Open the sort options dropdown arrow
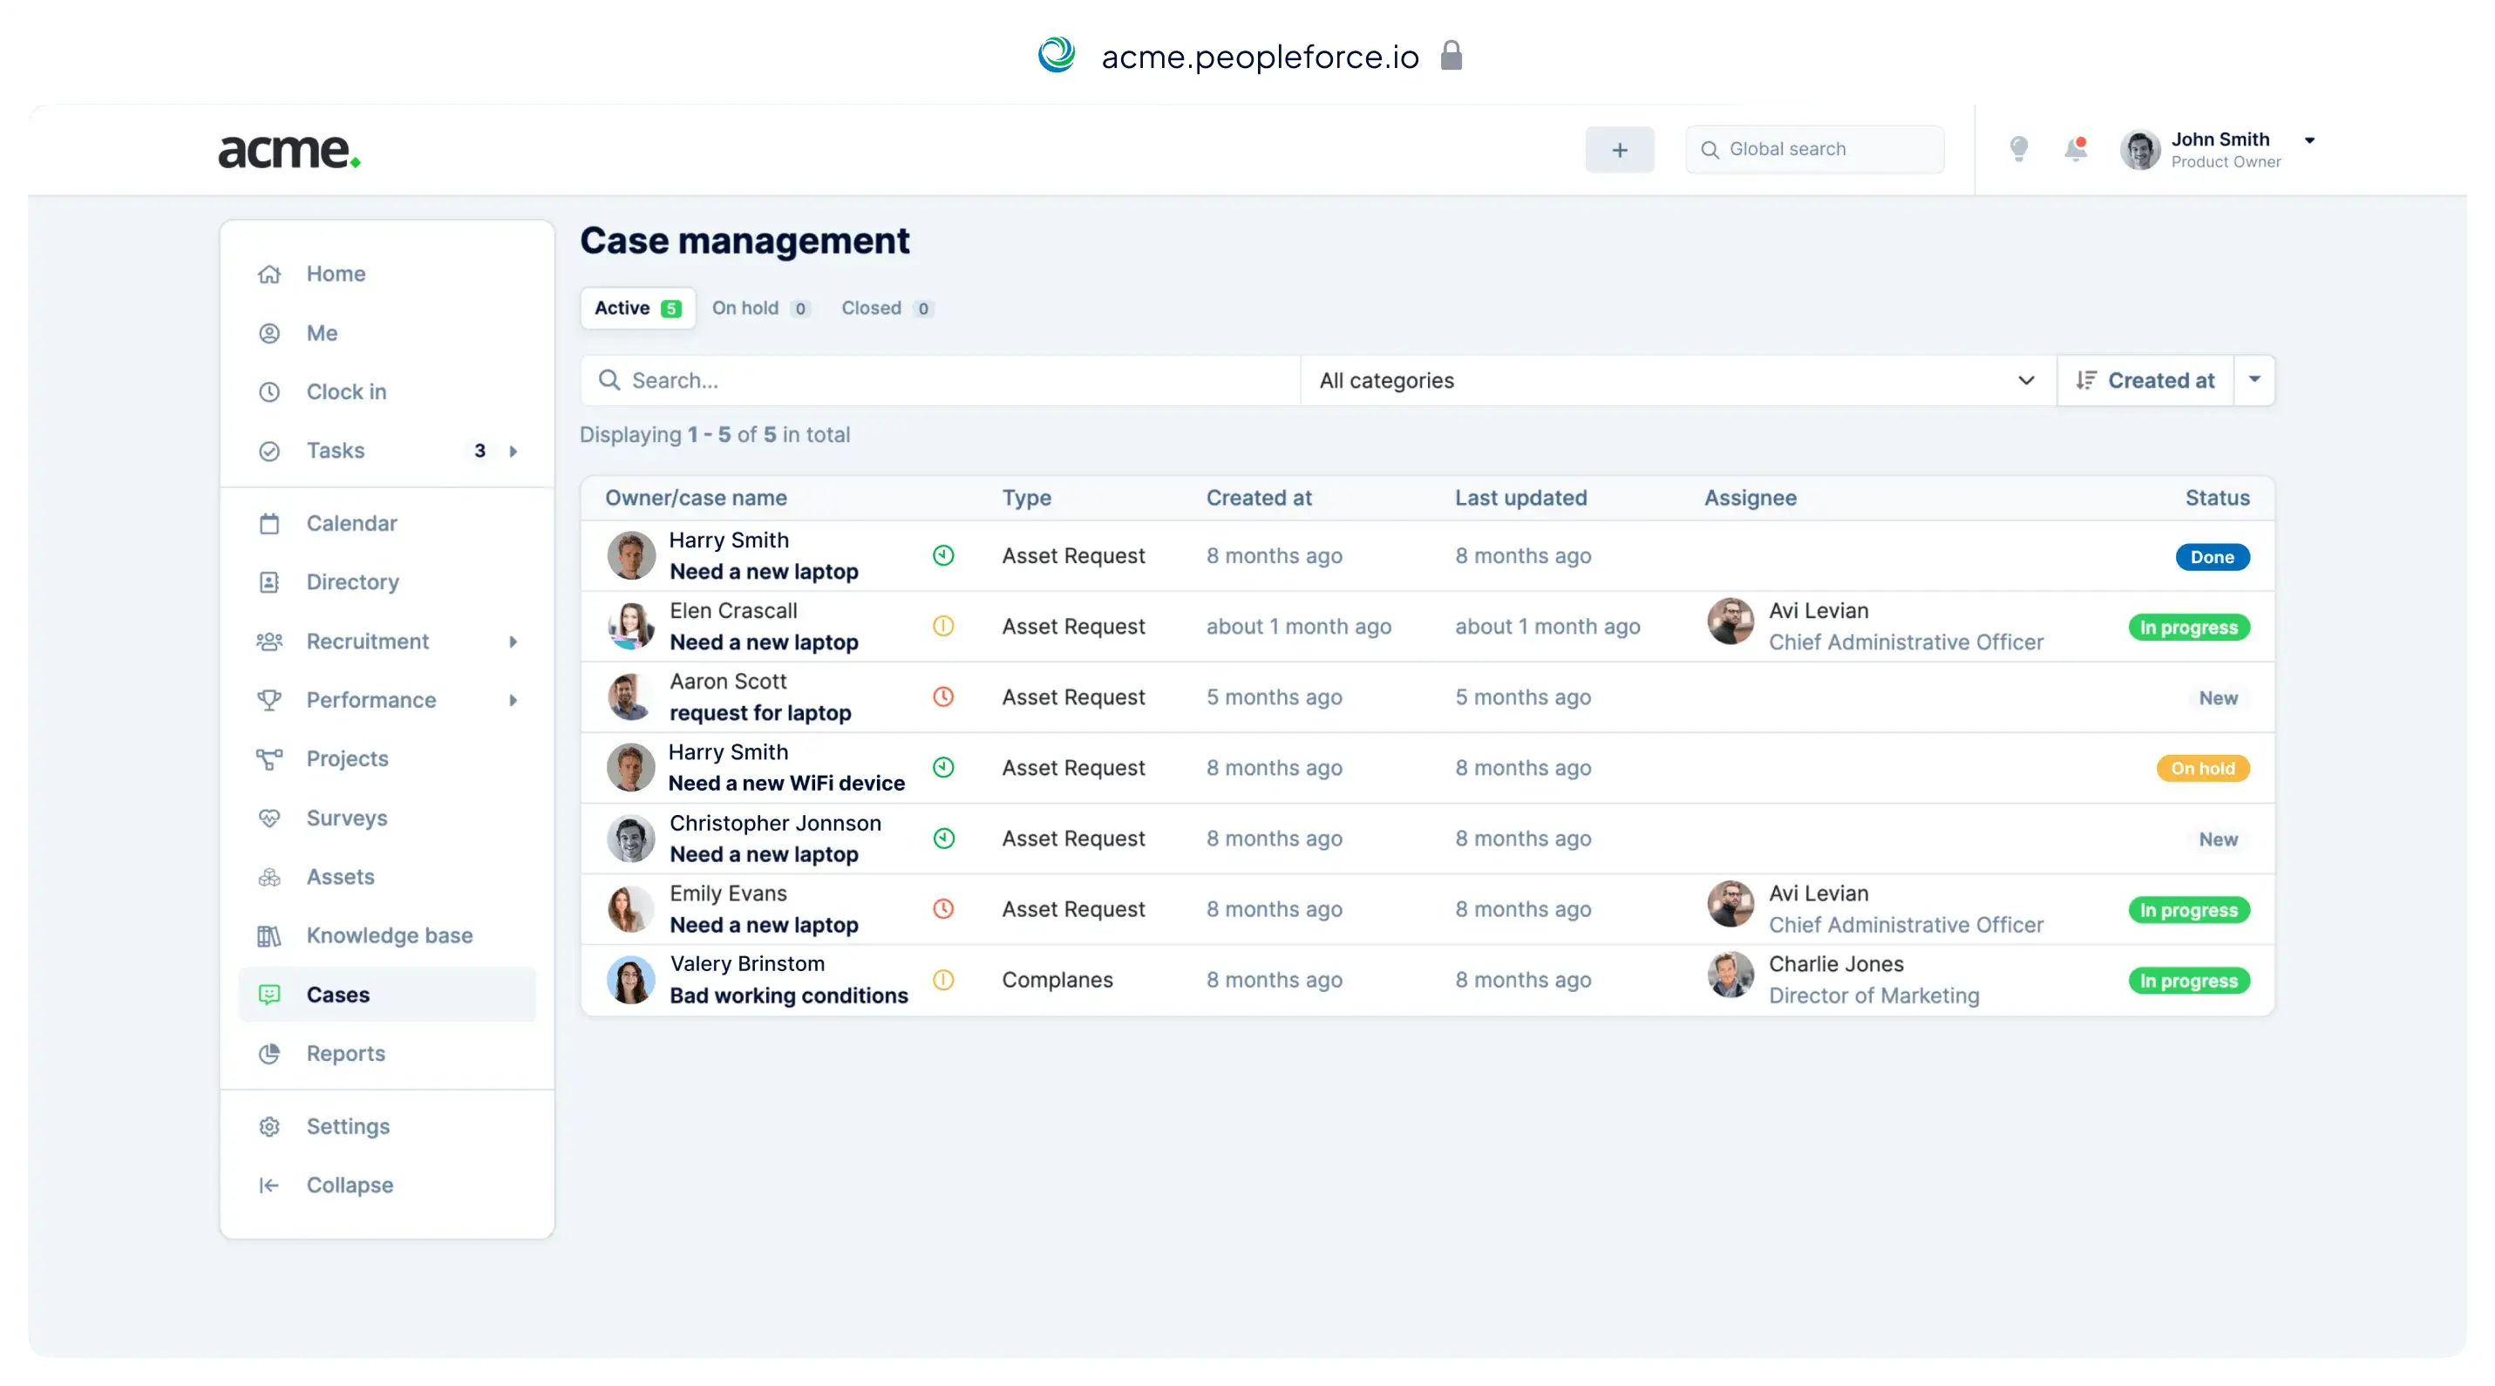Viewport: 2495px width, 1386px height. point(2254,380)
